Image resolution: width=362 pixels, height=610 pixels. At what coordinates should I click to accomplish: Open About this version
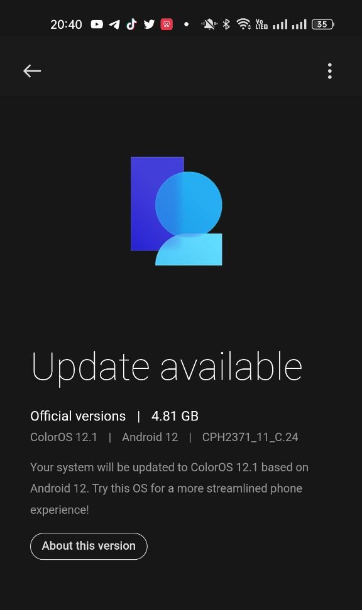coord(89,546)
